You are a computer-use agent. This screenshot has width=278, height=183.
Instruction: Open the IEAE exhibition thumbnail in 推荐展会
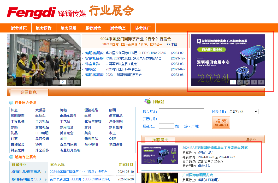tap(160, 155)
